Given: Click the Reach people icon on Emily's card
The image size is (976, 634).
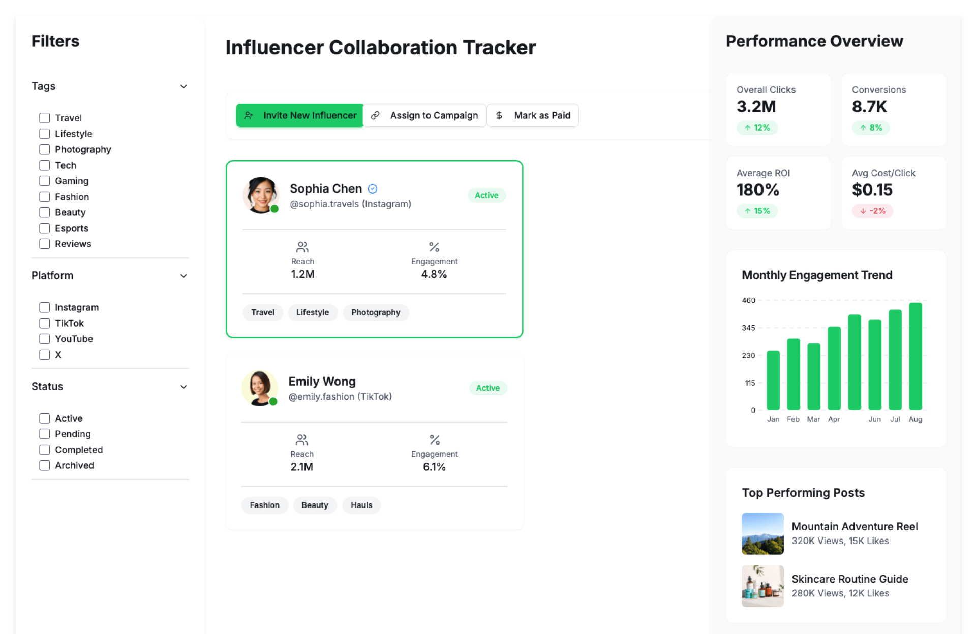Looking at the screenshot, I should coord(302,440).
